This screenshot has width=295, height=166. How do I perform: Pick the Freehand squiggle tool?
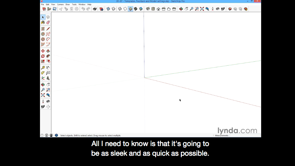click(48, 34)
